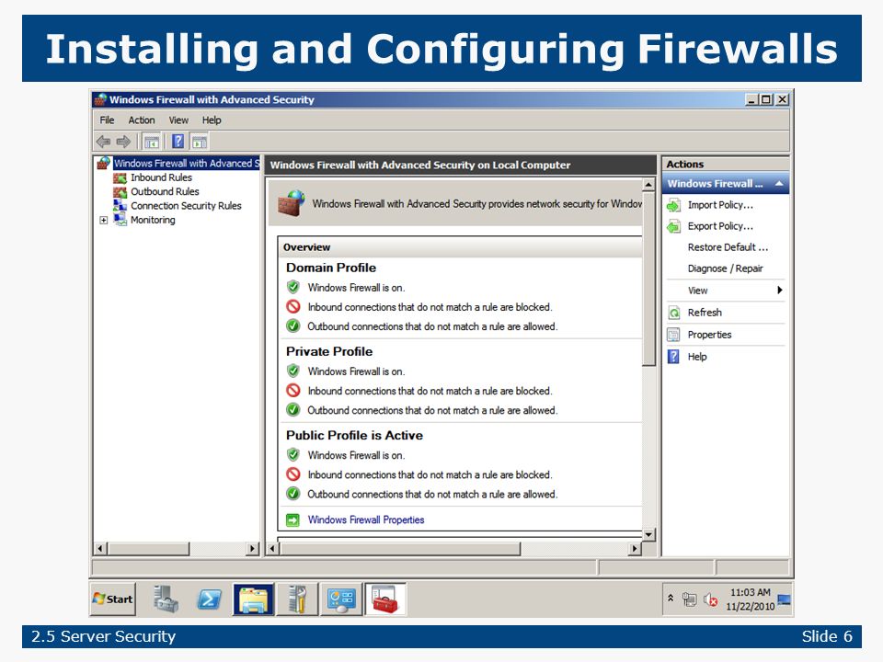Image resolution: width=883 pixels, height=662 pixels.
Task: Select Connection Security Rules node
Action: [186, 205]
